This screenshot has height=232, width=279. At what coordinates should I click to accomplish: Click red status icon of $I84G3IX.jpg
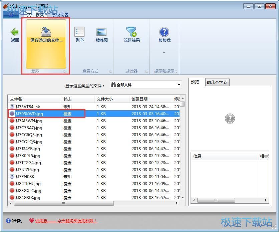point(12,197)
